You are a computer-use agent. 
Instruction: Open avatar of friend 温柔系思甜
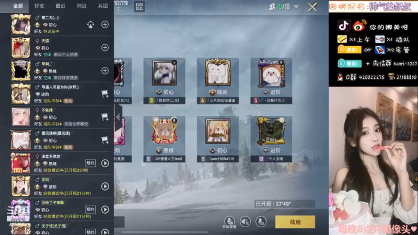tap(20, 163)
